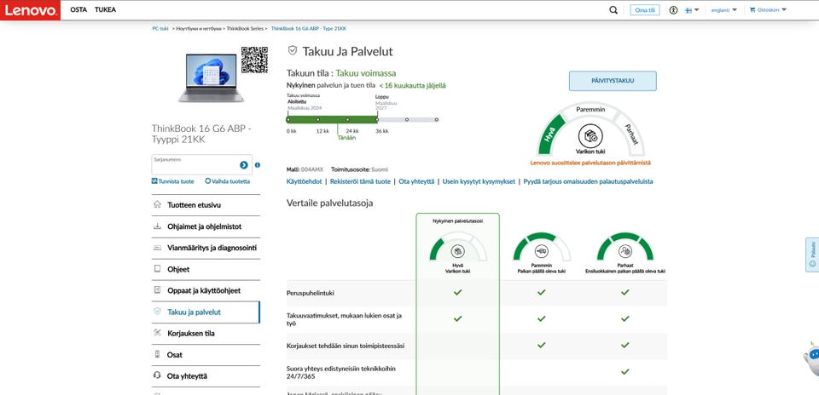
Task: Open Usein kysytyt kysymykset link
Action: (479, 181)
